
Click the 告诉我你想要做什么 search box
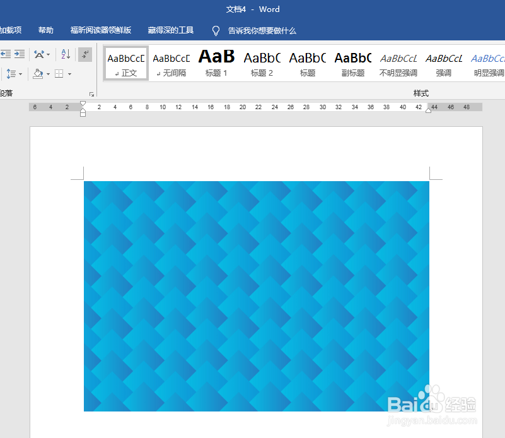(x=262, y=31)
